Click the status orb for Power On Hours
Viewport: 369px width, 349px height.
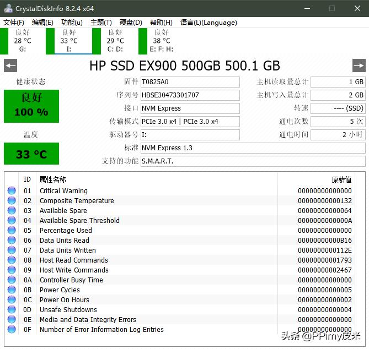pos(12,299)
